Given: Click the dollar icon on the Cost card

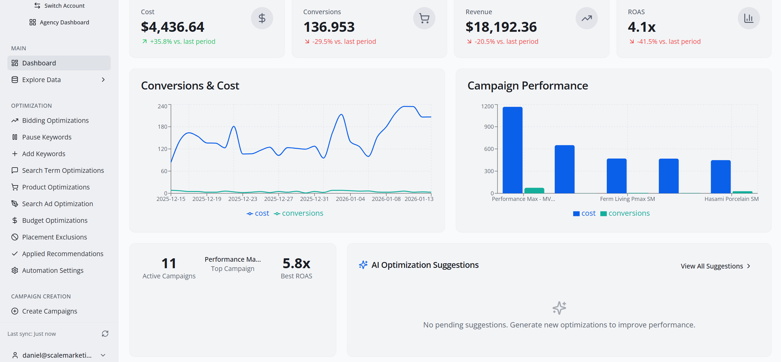Looking at the screenshot, I should tap(262, 18).
